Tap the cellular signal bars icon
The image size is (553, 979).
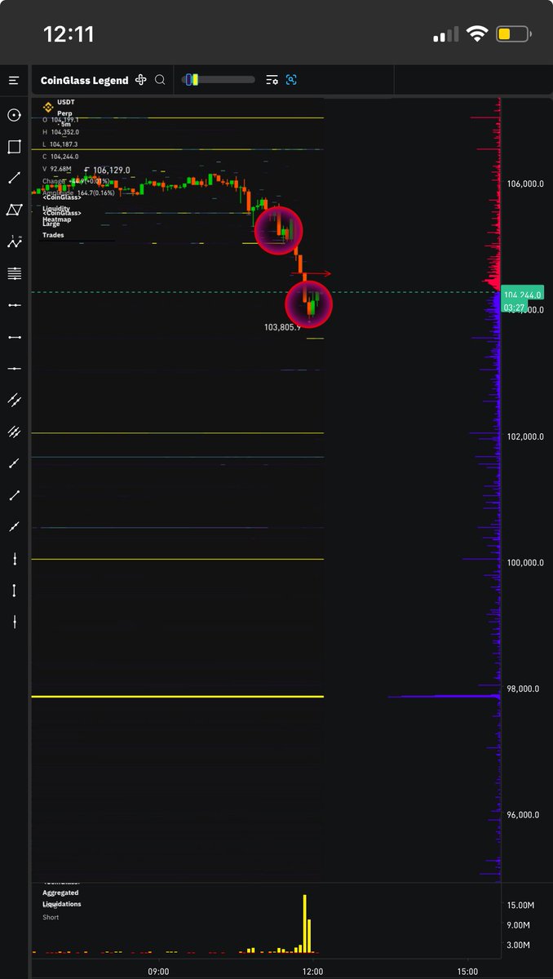click(x=445, y=35)
